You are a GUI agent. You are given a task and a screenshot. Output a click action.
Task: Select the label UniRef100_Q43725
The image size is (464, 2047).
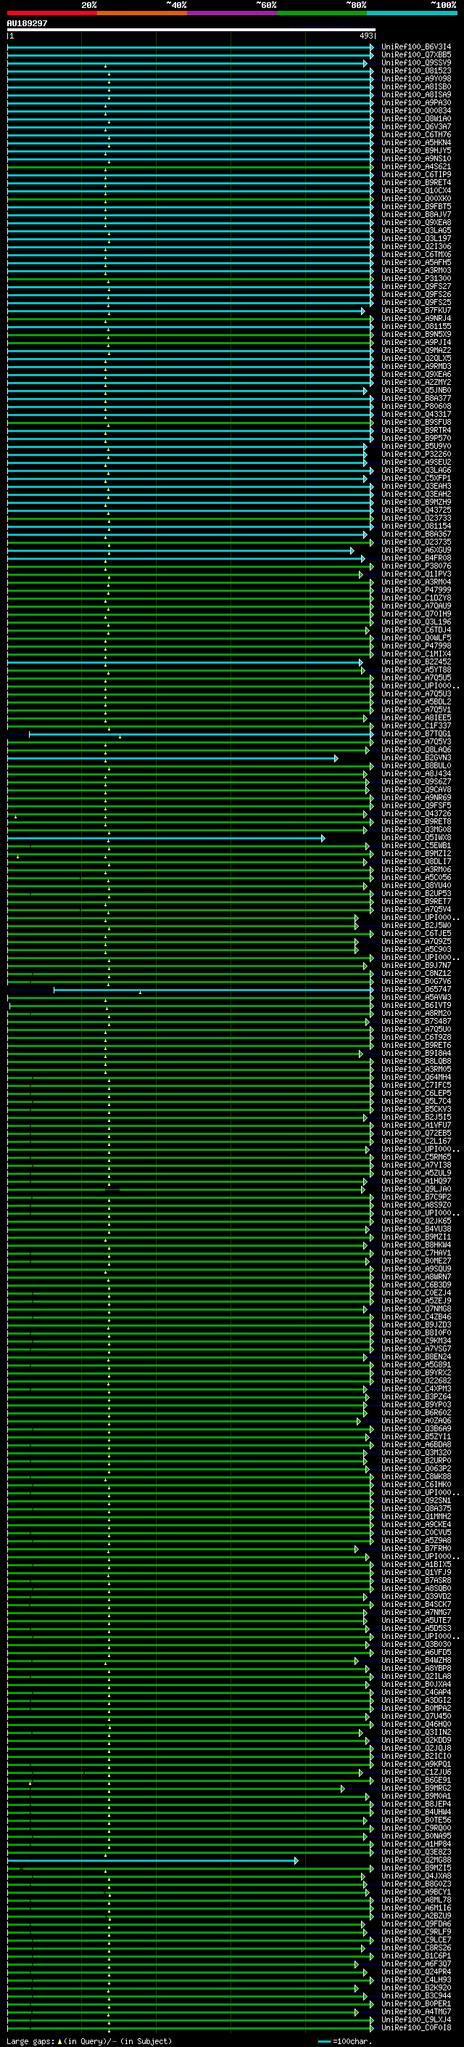click(416, 510)
